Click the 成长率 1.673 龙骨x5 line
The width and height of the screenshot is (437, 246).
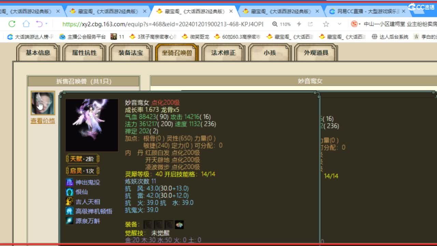point(152,110)
